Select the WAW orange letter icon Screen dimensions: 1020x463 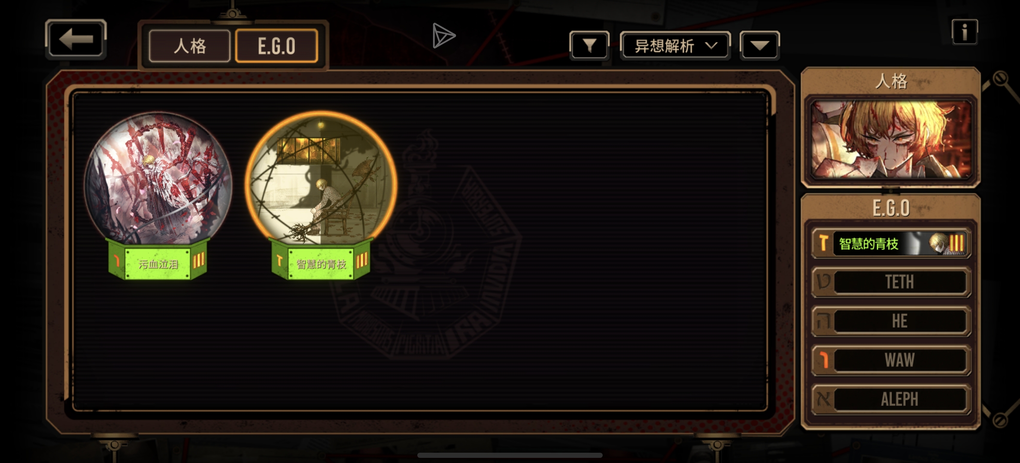click(823, 360)
